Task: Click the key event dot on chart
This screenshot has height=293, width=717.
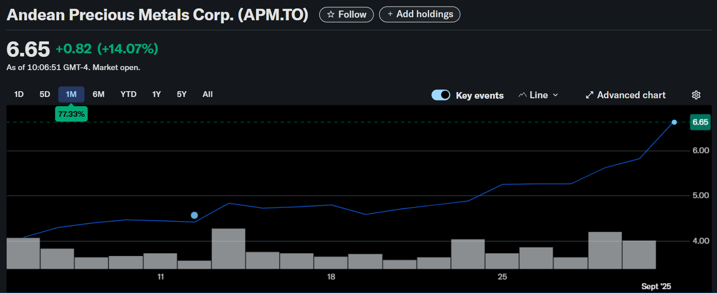Action: tap(194, 215)
